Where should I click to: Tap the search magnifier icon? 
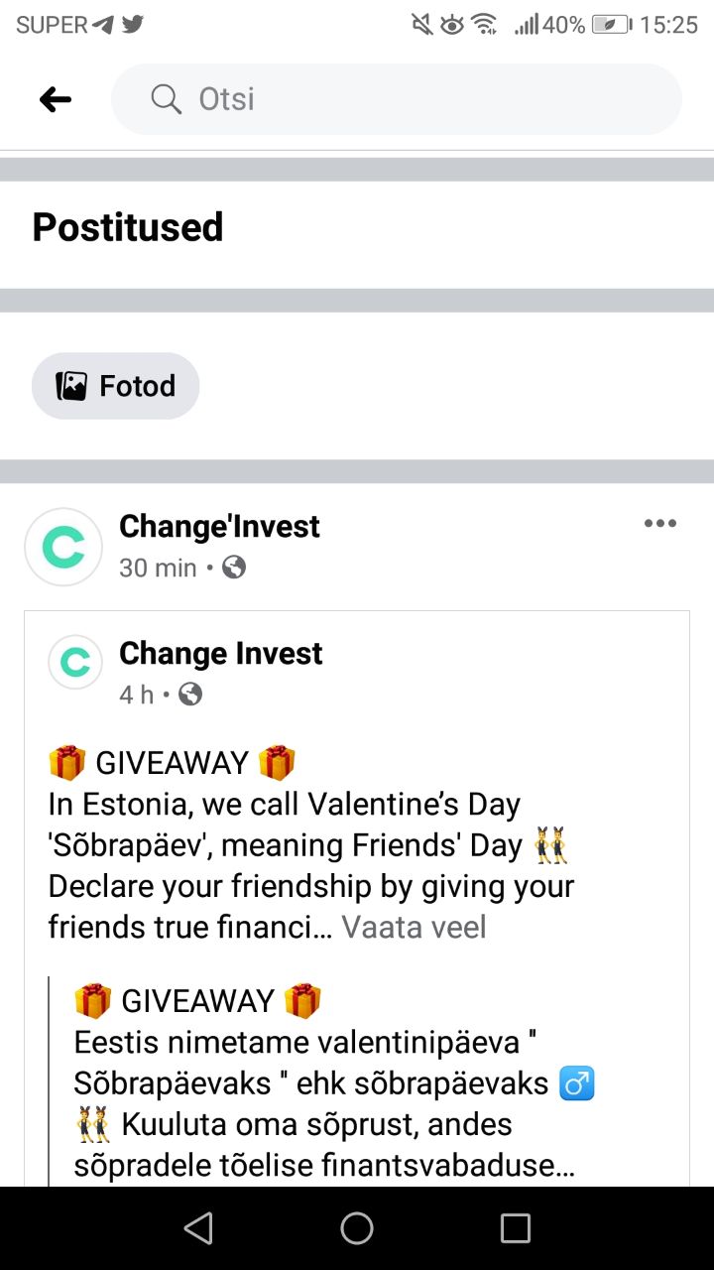166,99
